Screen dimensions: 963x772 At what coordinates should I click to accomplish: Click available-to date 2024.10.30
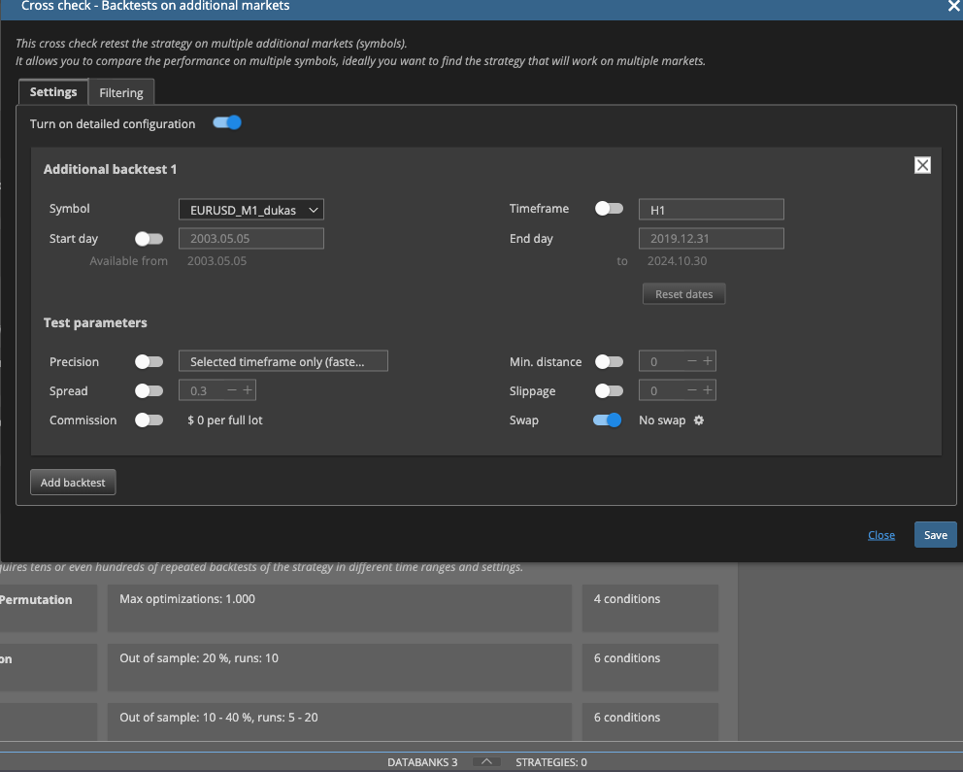677,261
